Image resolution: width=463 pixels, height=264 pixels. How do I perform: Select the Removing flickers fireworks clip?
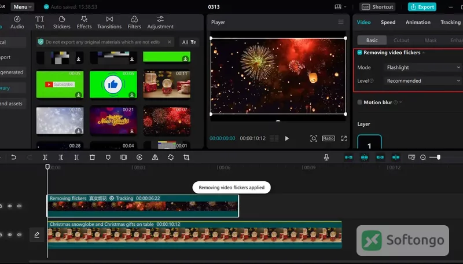pos(143,206)
